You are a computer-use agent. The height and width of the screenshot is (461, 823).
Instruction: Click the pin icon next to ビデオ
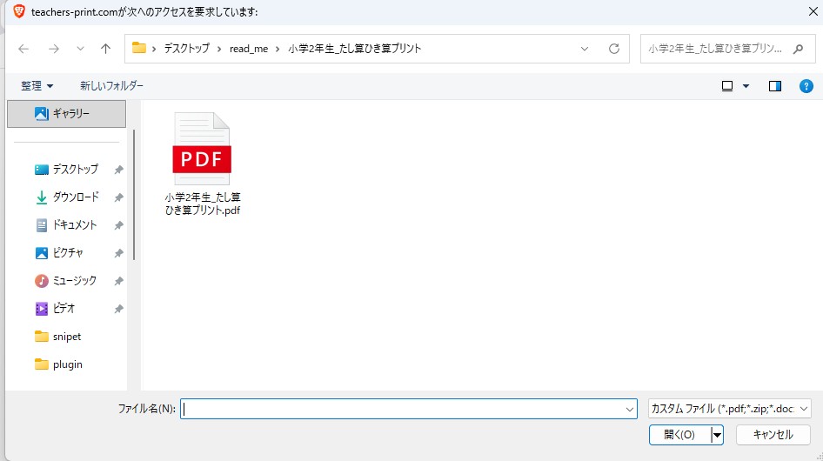point(118,309)
